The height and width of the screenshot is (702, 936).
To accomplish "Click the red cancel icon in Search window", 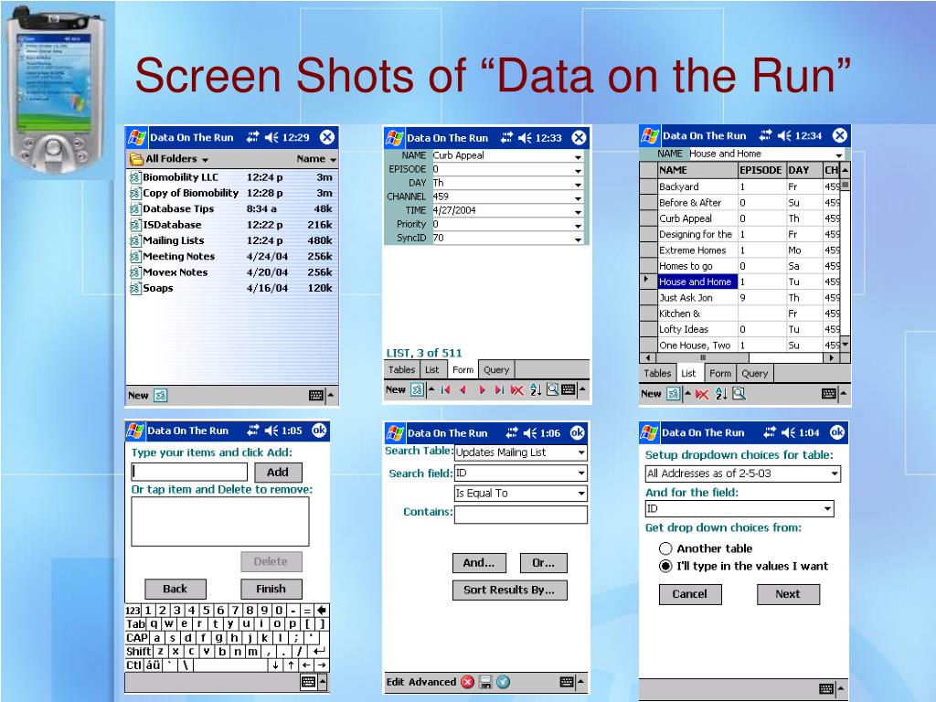I will click(467, 682).
